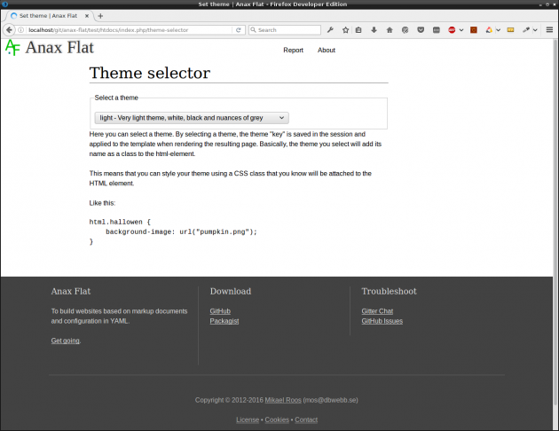Open the License footer link
The height and width of the screenshot is (431, 559).
pyautogui.click(x=248, y=419)
